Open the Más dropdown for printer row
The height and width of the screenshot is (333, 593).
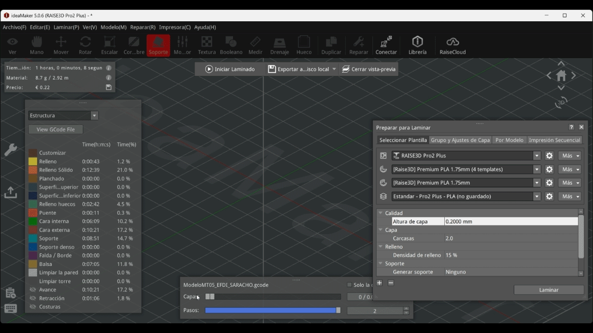click(569, 156)
